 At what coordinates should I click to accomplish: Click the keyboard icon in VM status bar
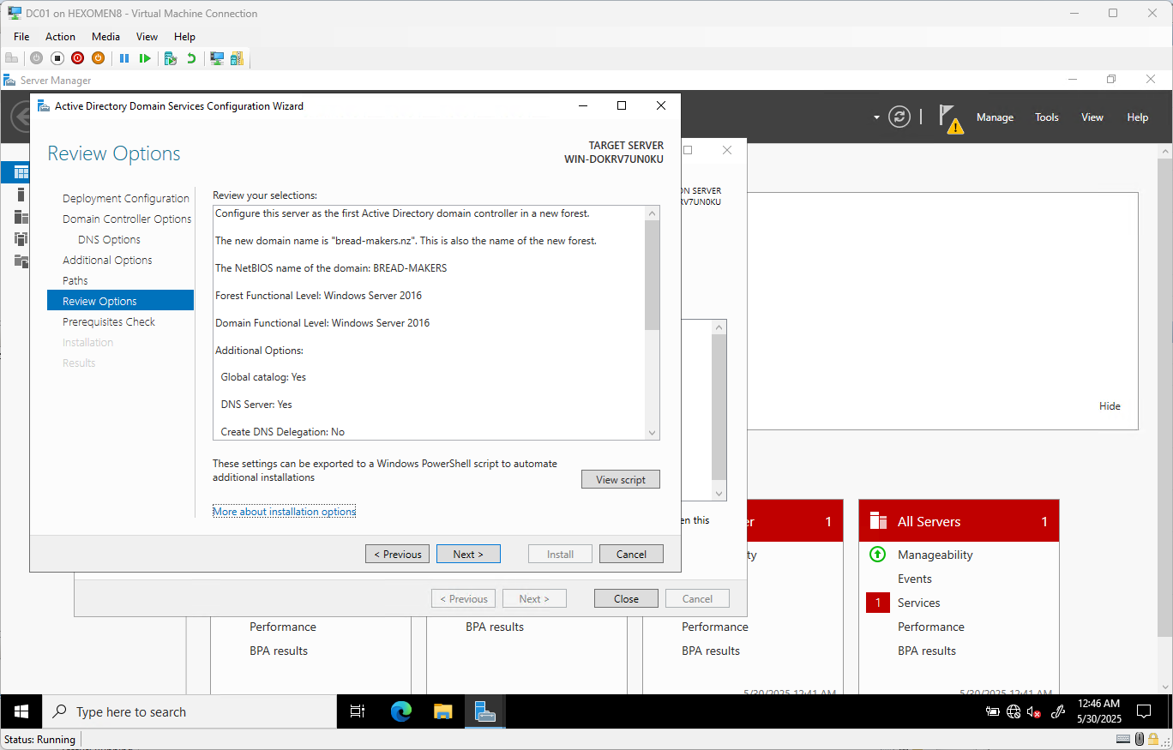click(1123, 739)
